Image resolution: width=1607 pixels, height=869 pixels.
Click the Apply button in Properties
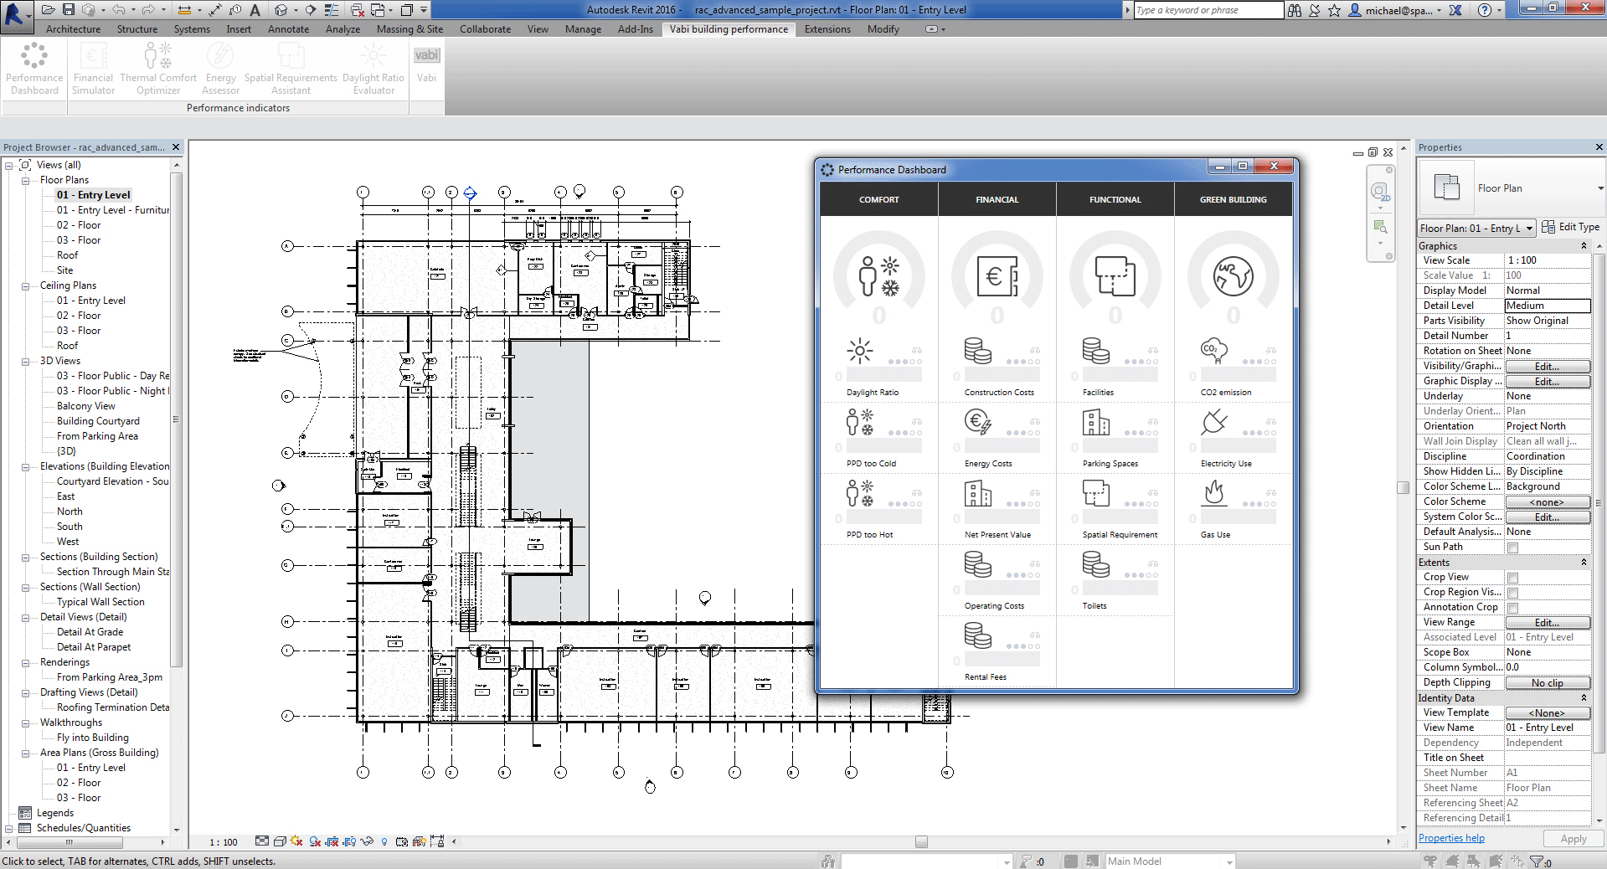pos(1573,839)
